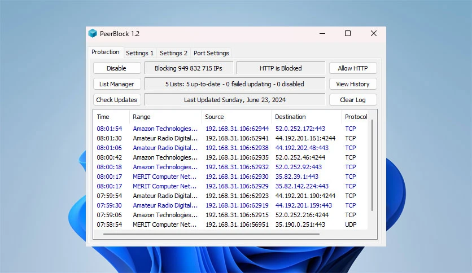The height and width of the screenshot is (273, 472).
Task: Click destination 35.190.0.251:443
Action: (x=300, y=224)
